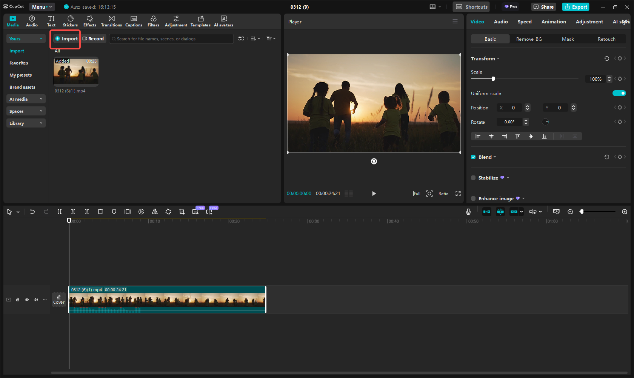The width and height of the screenshot is (634, 378).
Task: Click the delete clip trash icon
Action: (x=100, y=212)
